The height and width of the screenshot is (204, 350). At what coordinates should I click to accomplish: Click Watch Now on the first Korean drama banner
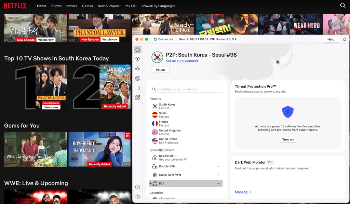[46, 40]
